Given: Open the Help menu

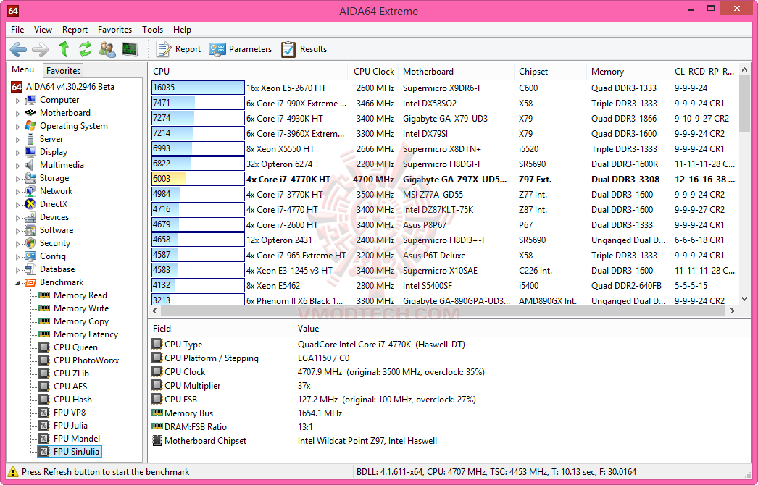Looking at the screenshot, I should pyautogui.click(x=182, y=30).
